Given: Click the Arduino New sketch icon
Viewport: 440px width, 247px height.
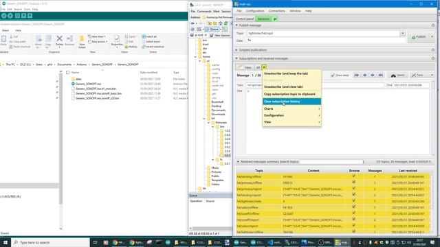Looking at the screenshot, I should click(17, 16).
